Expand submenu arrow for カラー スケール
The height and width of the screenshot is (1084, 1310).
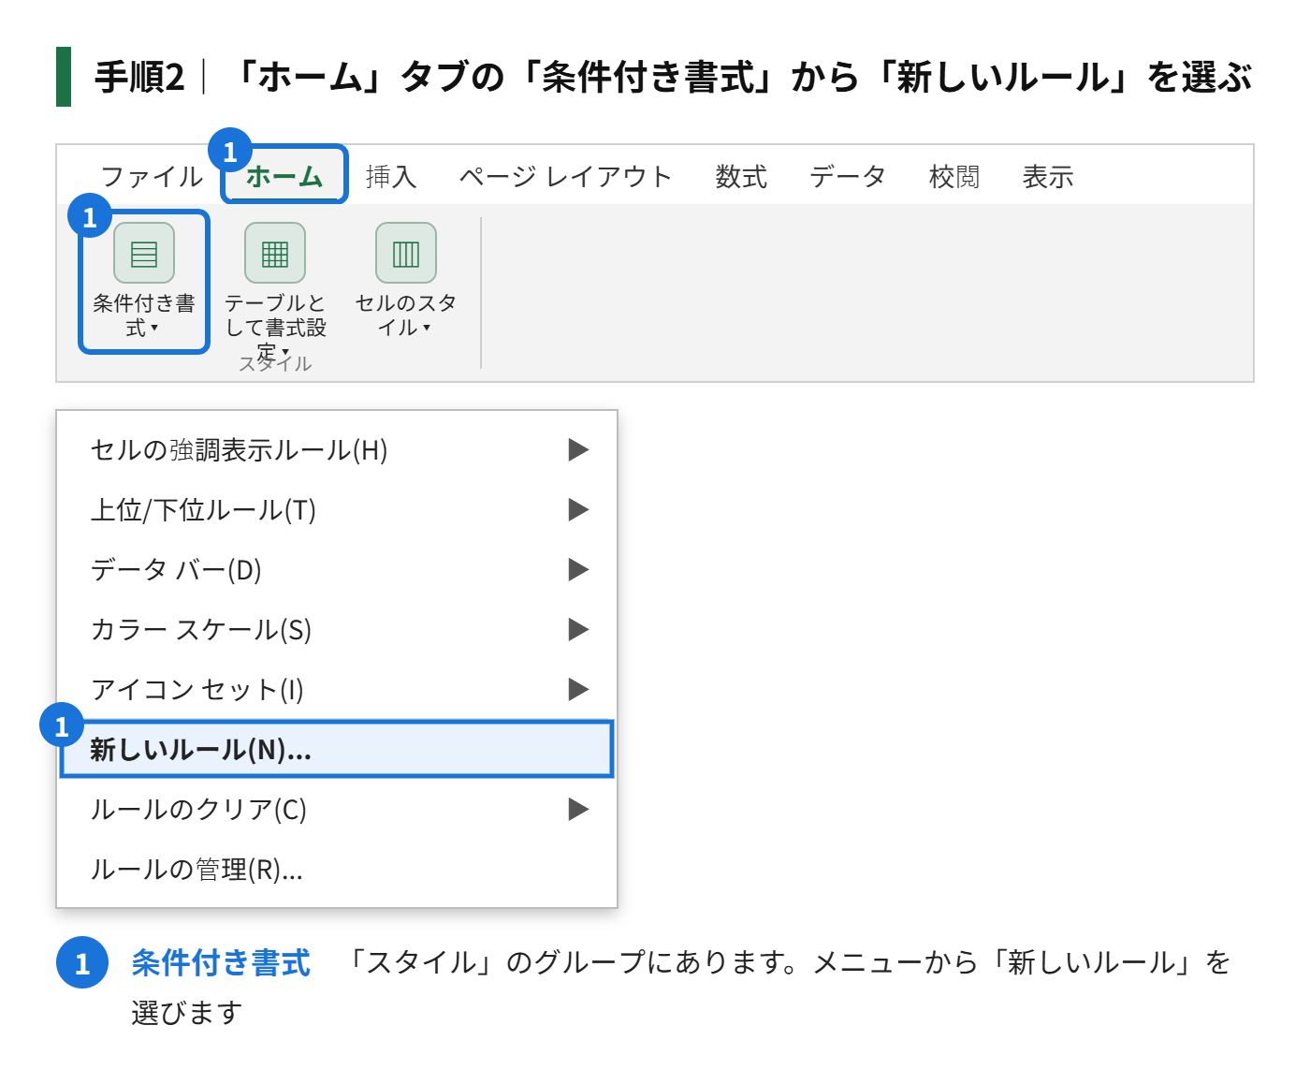[x=578, y=630]
